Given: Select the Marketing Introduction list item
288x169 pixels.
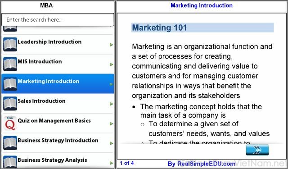Looking at the screenshot, I should coord(58,84).
